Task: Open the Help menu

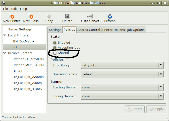Action: [23, 9]
